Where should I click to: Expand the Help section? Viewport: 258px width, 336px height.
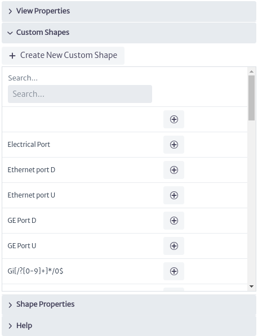[129, 326]
